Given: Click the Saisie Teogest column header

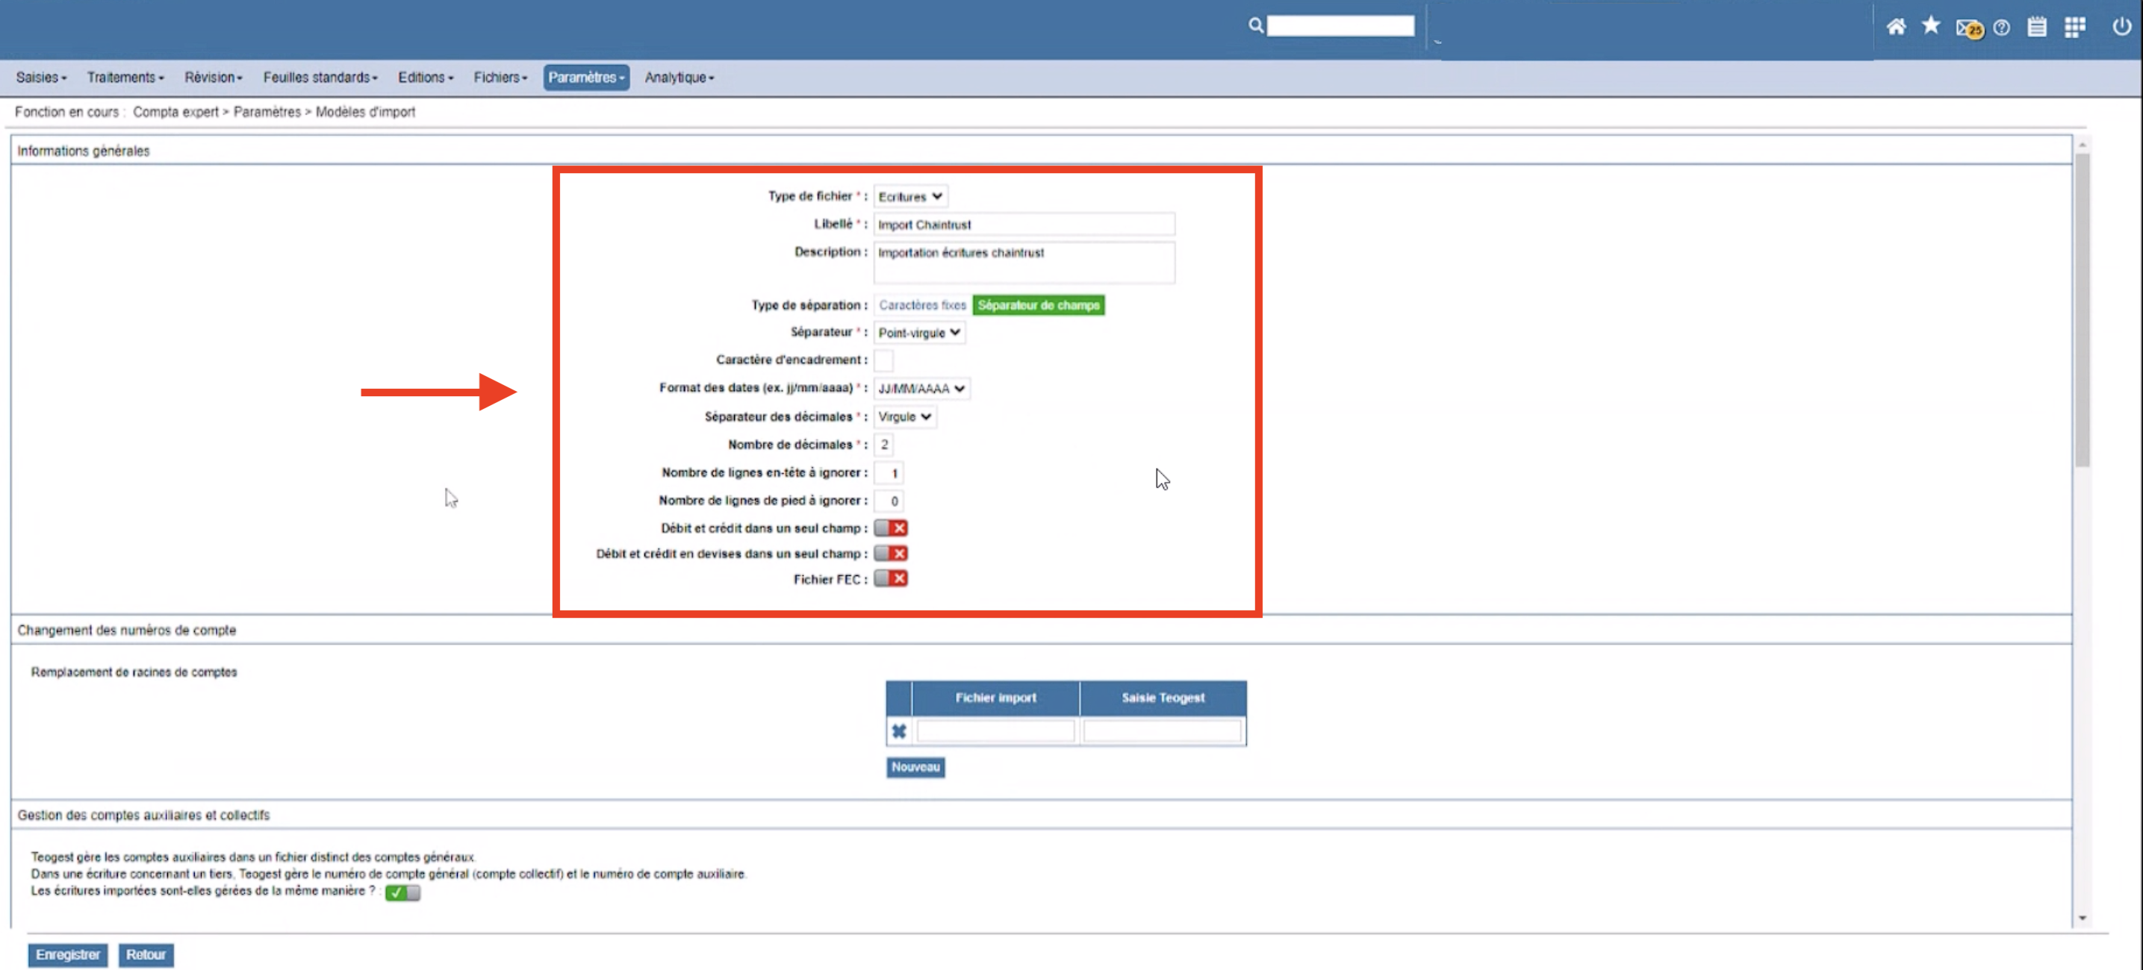Looking at the screenshot, I should [x=1163, y=698].
